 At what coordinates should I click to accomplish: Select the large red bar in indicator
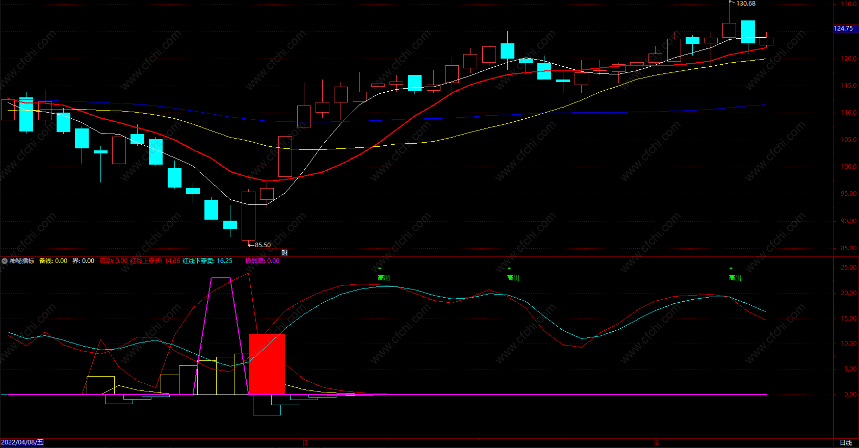[267, 364]
